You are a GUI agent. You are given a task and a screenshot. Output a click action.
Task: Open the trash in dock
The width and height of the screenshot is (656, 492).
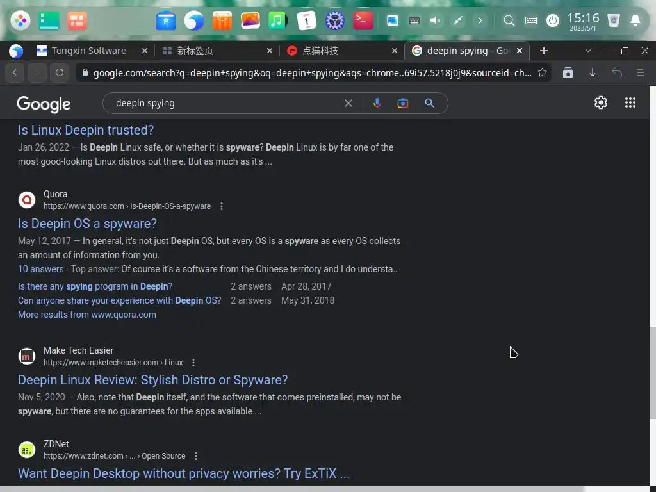coord(613,20)
